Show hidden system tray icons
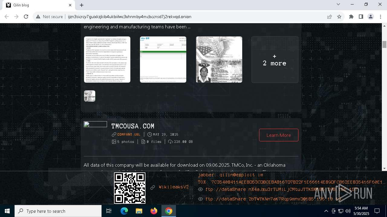Screen dimensions: 387x217 326,211
